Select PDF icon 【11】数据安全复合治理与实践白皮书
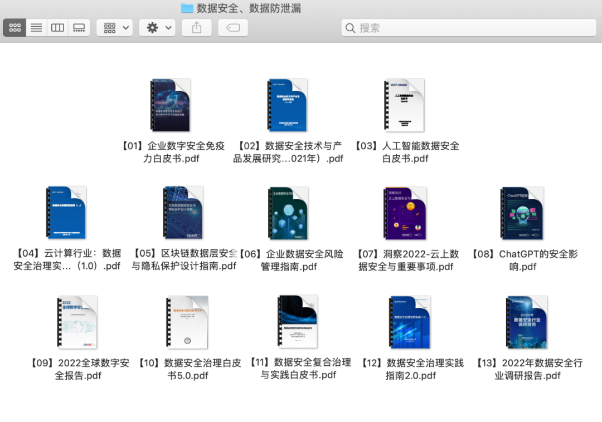 pyautogui.click(x=298, y=322)
